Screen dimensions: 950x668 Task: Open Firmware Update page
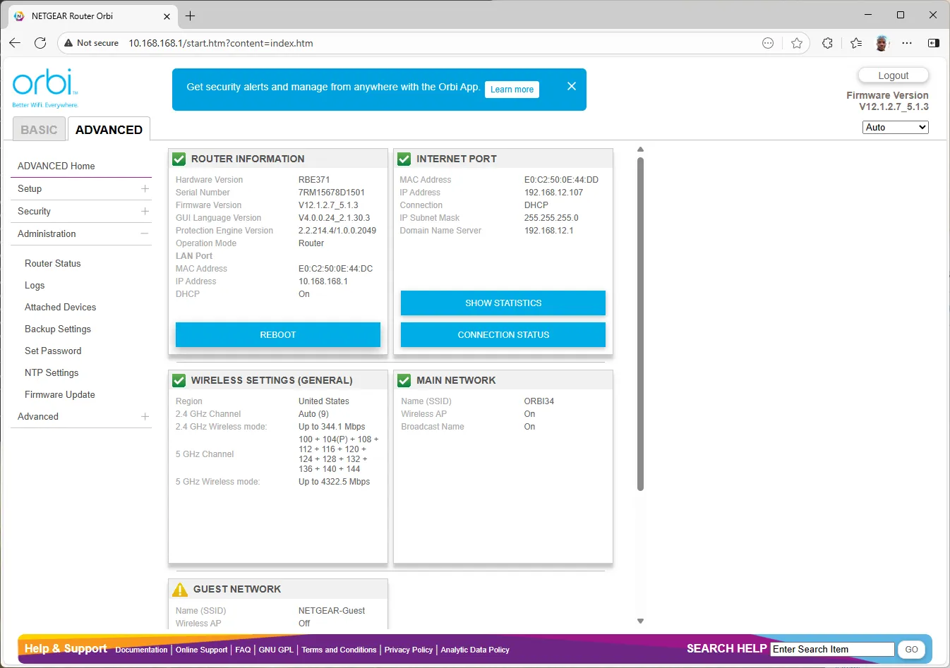click(x=60, y=394)
